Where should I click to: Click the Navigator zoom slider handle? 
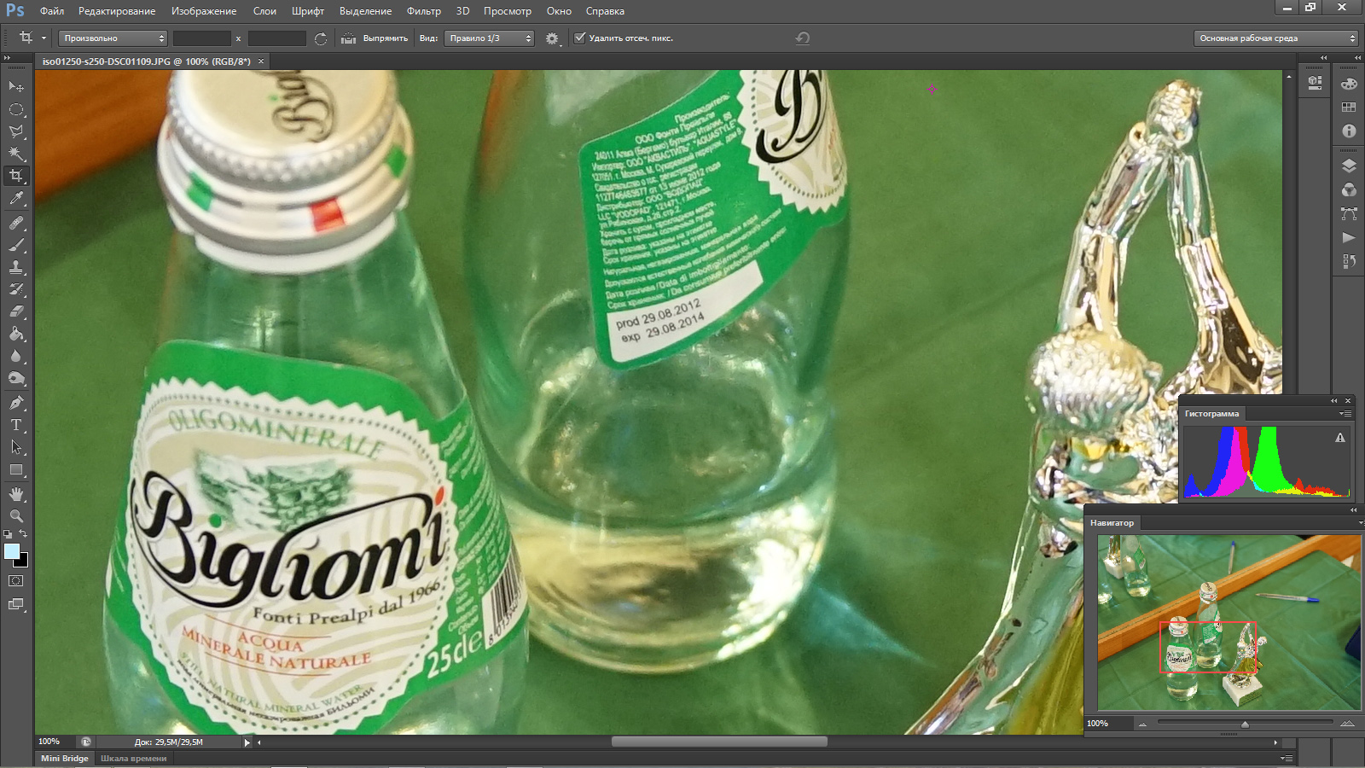pyautogui.click(x=1245, y=724)
